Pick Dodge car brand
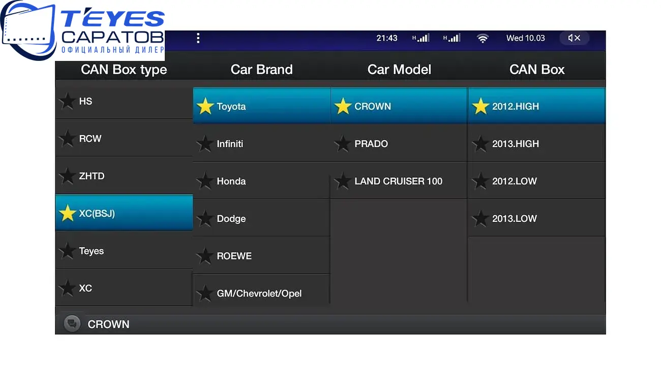The width and height of the screenshot is (661, 365). 262,219
